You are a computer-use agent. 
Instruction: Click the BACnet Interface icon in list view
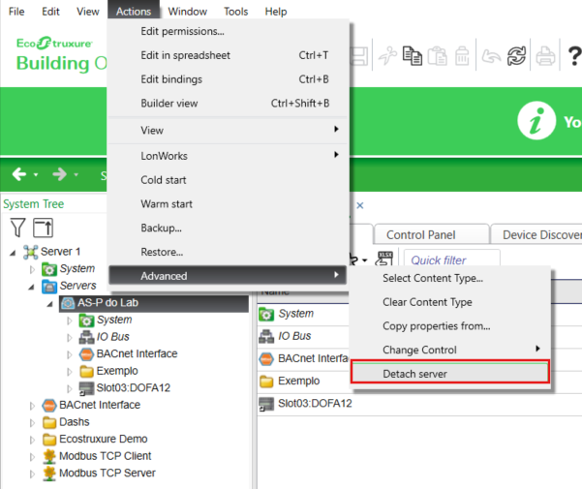click(x=266, y=359)
